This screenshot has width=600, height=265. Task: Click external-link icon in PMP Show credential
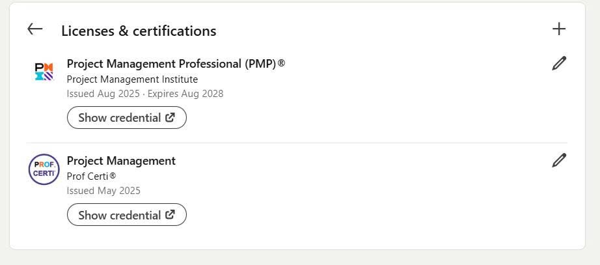click(170, 118)
